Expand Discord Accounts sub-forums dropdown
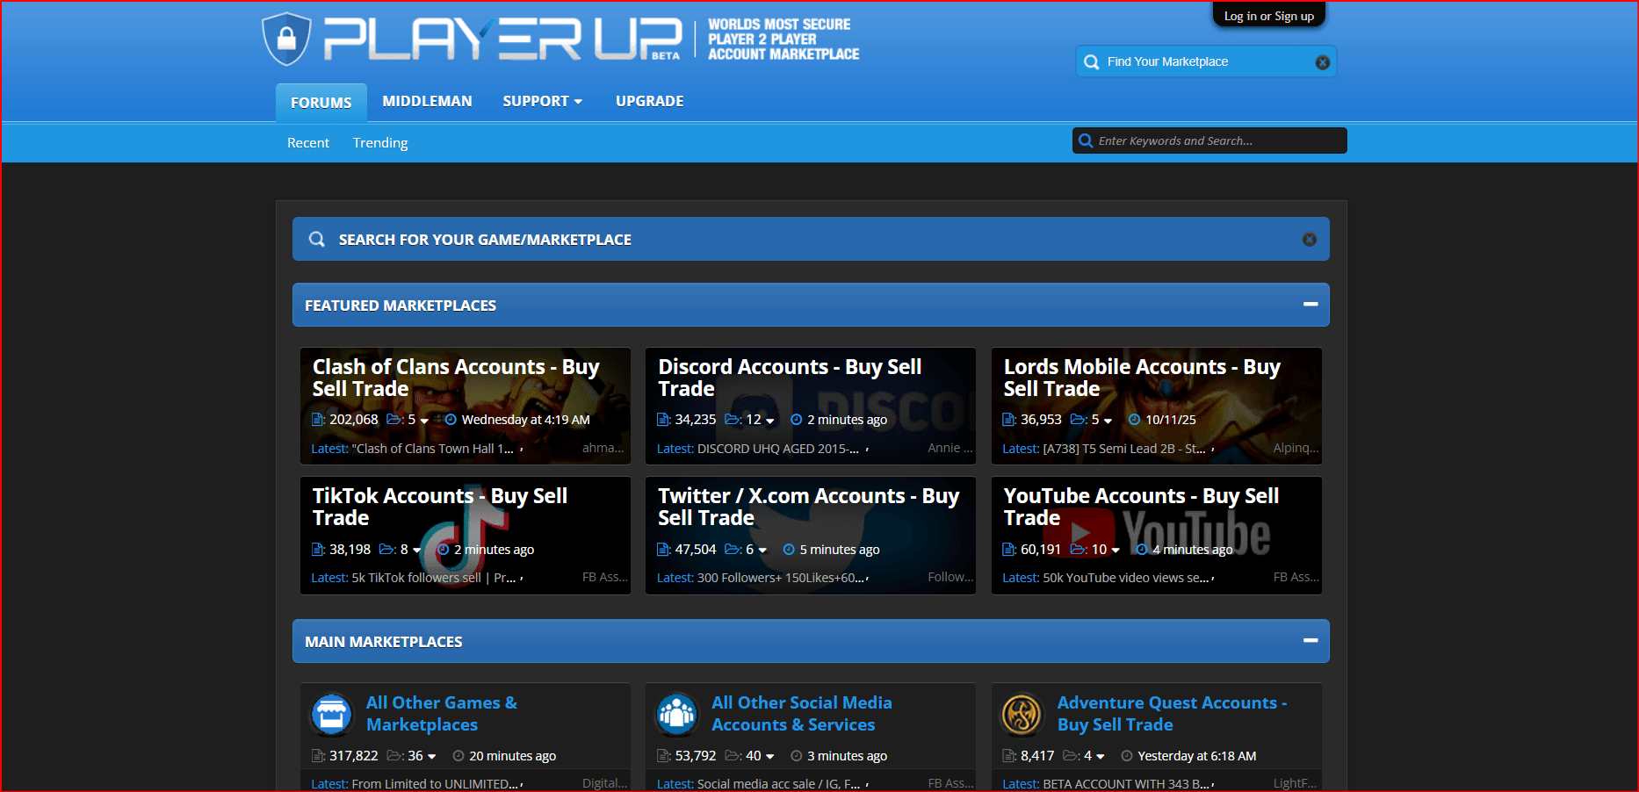 pyautogui.click(x=770, y=421)
